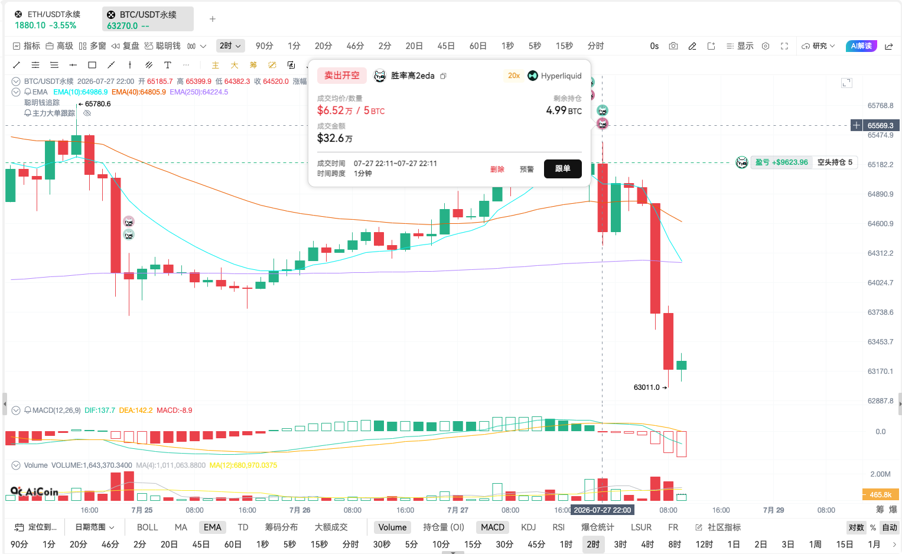The height and width of the screenshot is (554, 902).
Task: Open the candlestick chart type dropdown
Action: [x=197, y=46]
